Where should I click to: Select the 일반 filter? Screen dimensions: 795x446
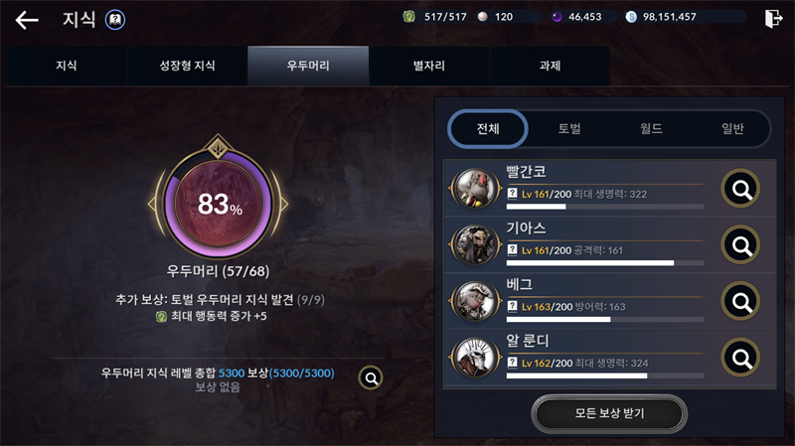click(x=732, y=129)
